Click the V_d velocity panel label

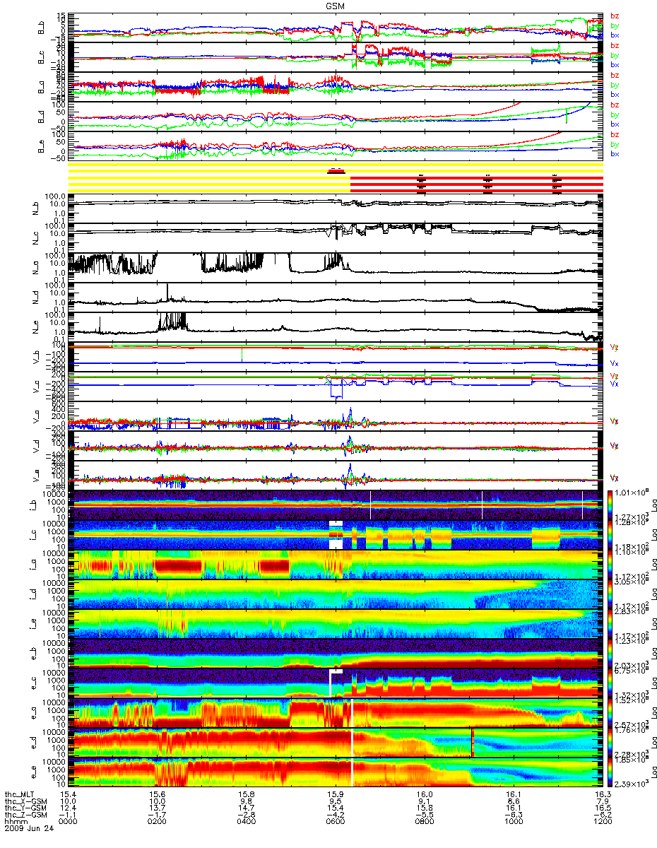tap(36, 446)
